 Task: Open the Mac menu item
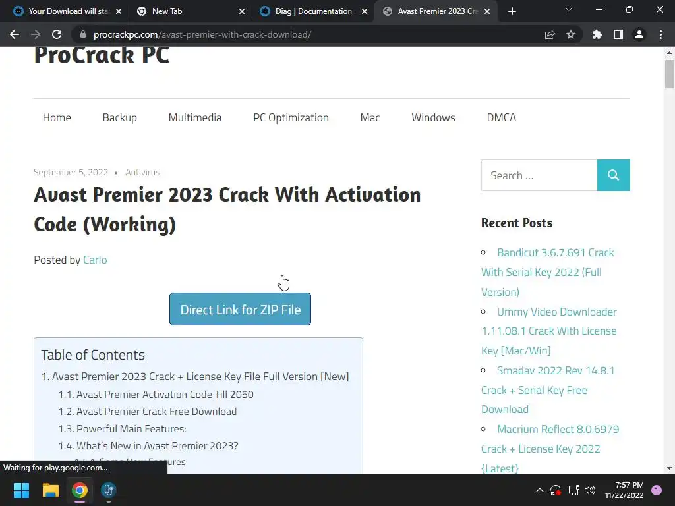point(370,117)
